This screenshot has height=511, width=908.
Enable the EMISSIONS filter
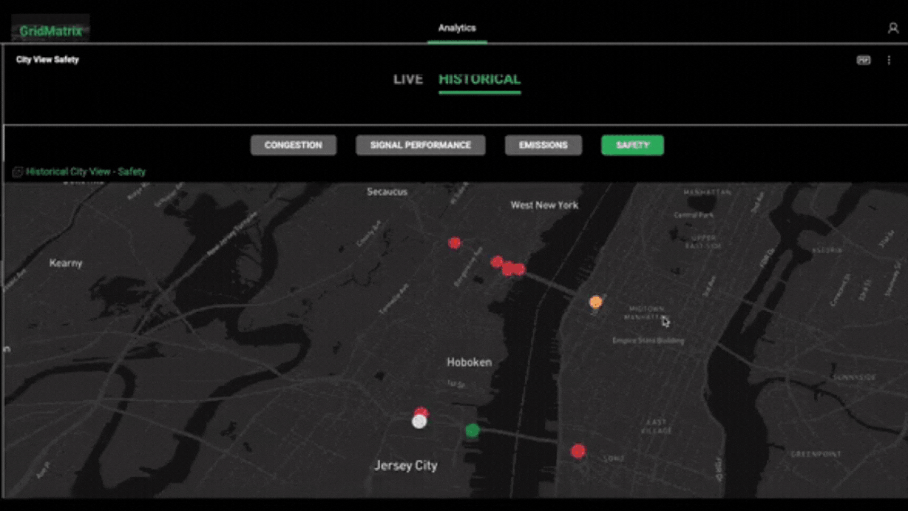543,145
